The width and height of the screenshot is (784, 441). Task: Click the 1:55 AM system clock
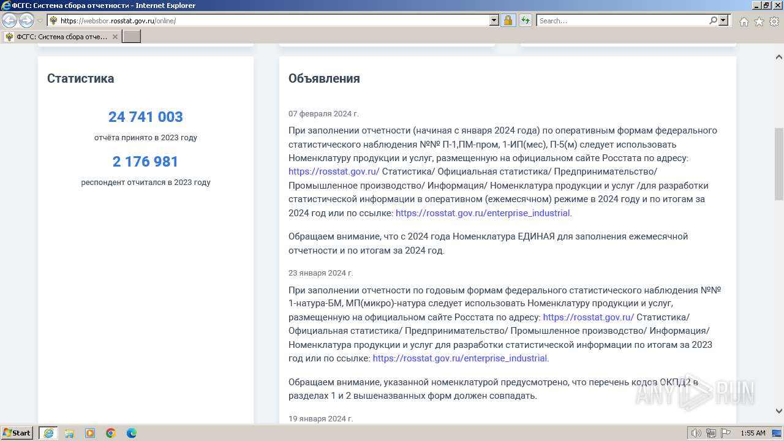point(753,433)
